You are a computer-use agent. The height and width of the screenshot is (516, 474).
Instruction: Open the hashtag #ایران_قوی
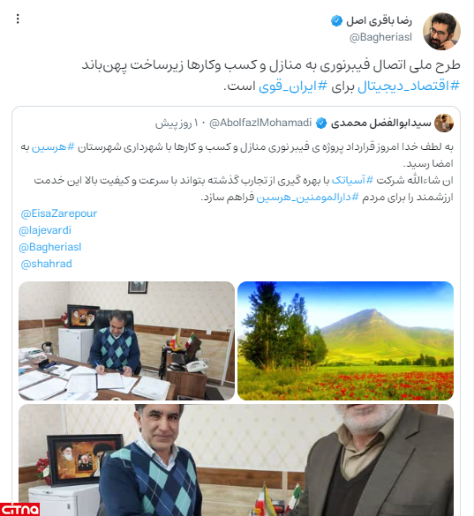click(x=293, y=86)
